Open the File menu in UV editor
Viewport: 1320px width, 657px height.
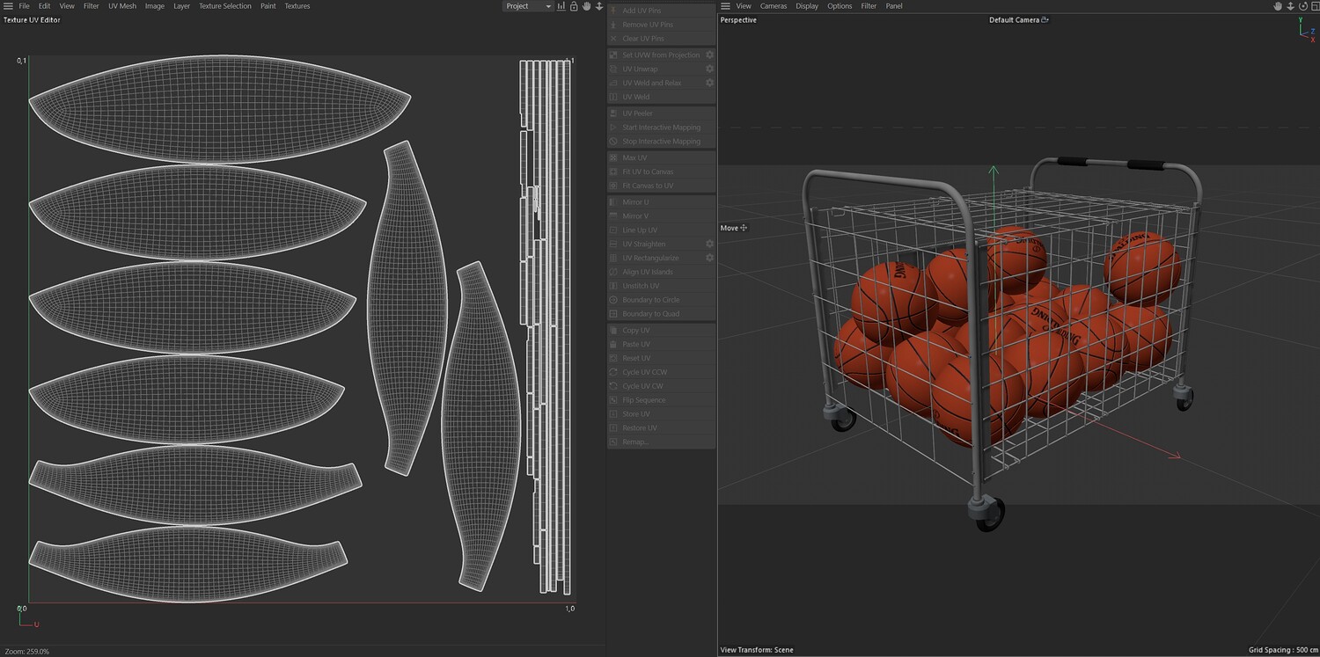(x=24, y=6)
